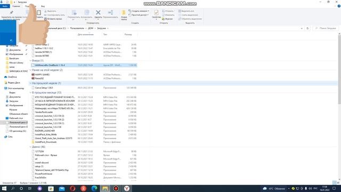Open the Создать элемент dropdown
341x192 pixels.
pos(139,11)
